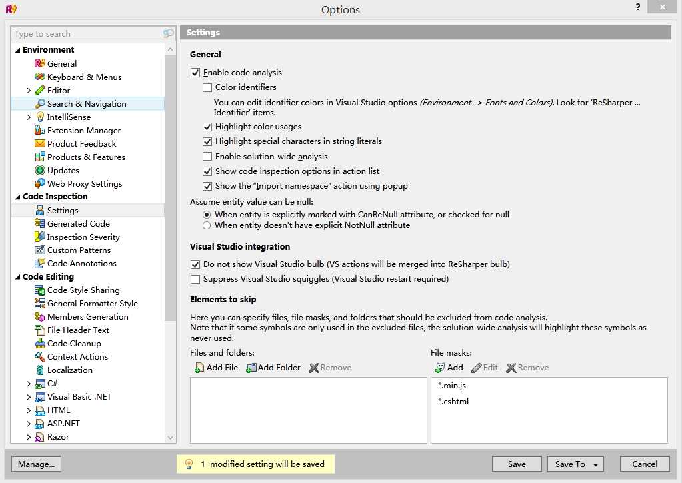Click the General Formatter Style icon
Image resolution: width=682 pixels, height=483 pixels.
point(39,303)
